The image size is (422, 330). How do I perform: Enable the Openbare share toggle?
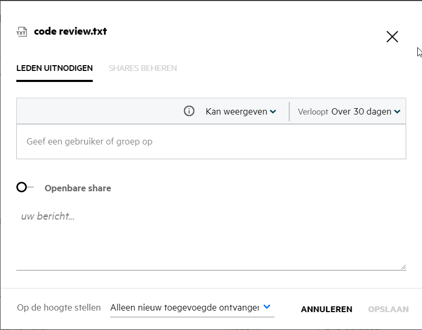[x=24, y=188]
